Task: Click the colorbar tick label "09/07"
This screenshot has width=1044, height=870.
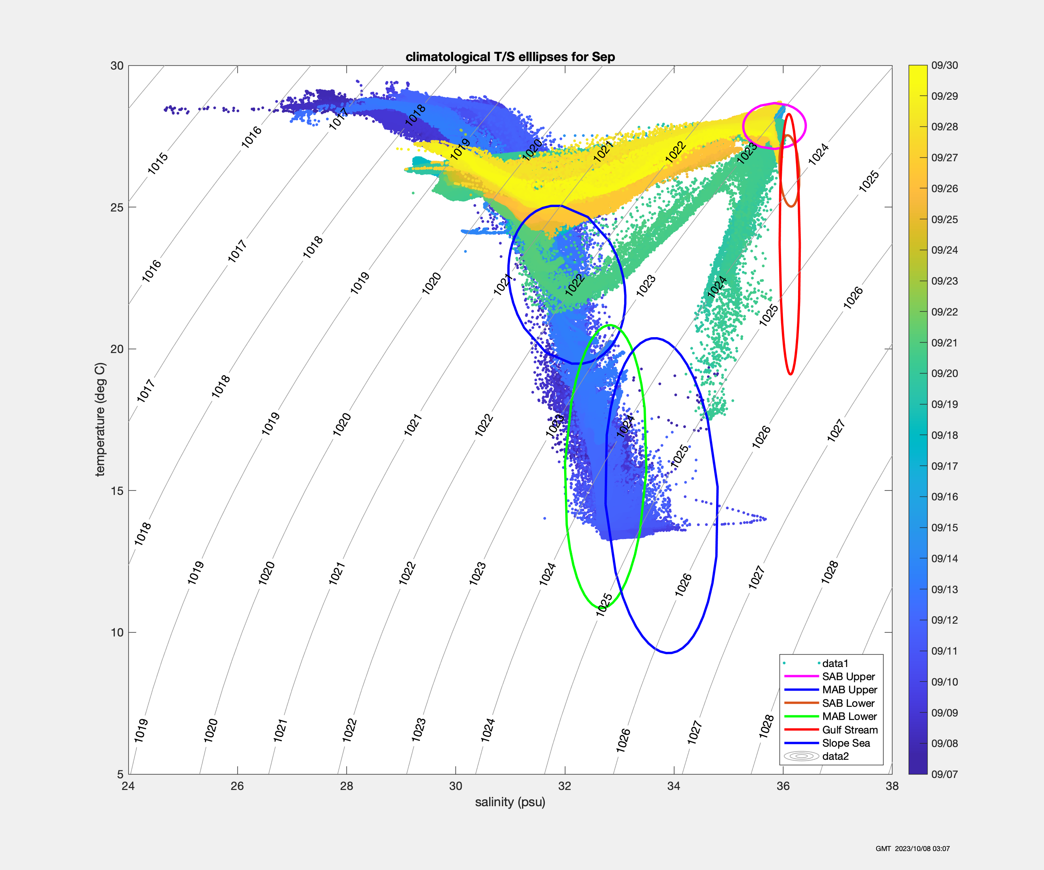Action: (x=945, y=774)
